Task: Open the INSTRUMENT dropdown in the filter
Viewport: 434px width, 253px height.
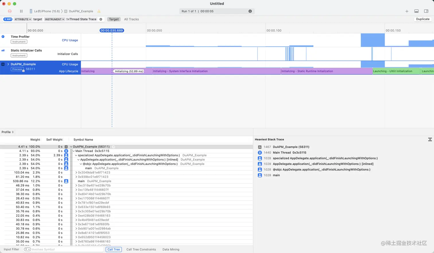Action: 55,19
